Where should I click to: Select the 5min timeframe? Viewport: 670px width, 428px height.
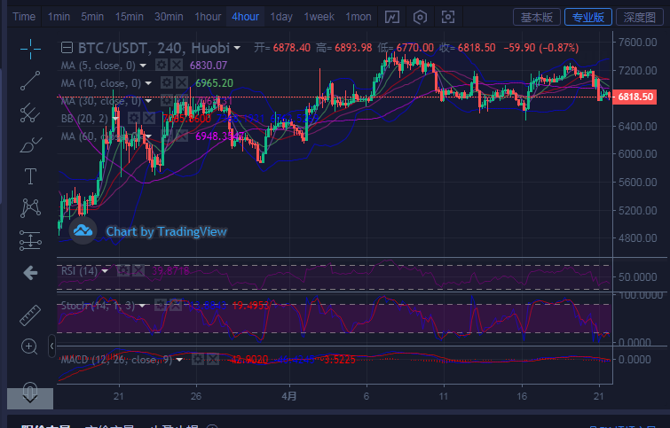pyautogui.click(x=92, y=17)
